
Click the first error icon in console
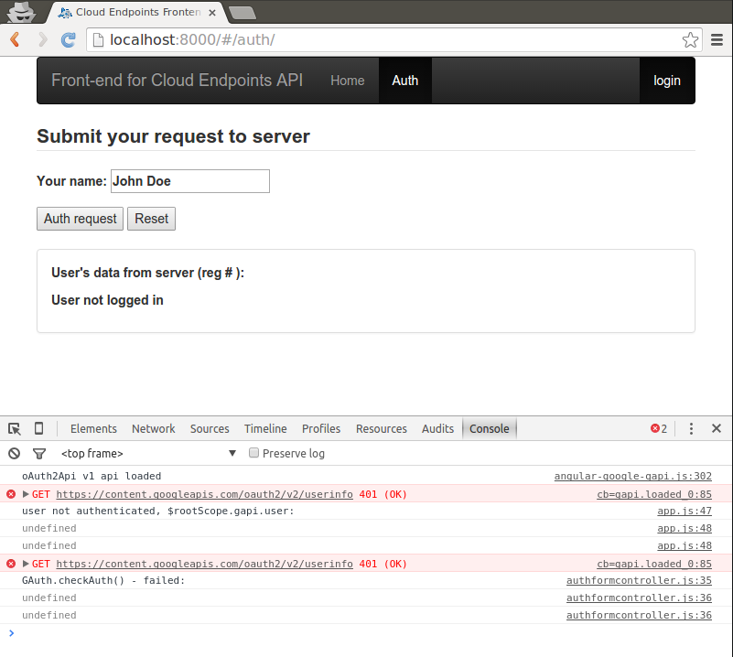pyautogui.click(x=11, y=494)
